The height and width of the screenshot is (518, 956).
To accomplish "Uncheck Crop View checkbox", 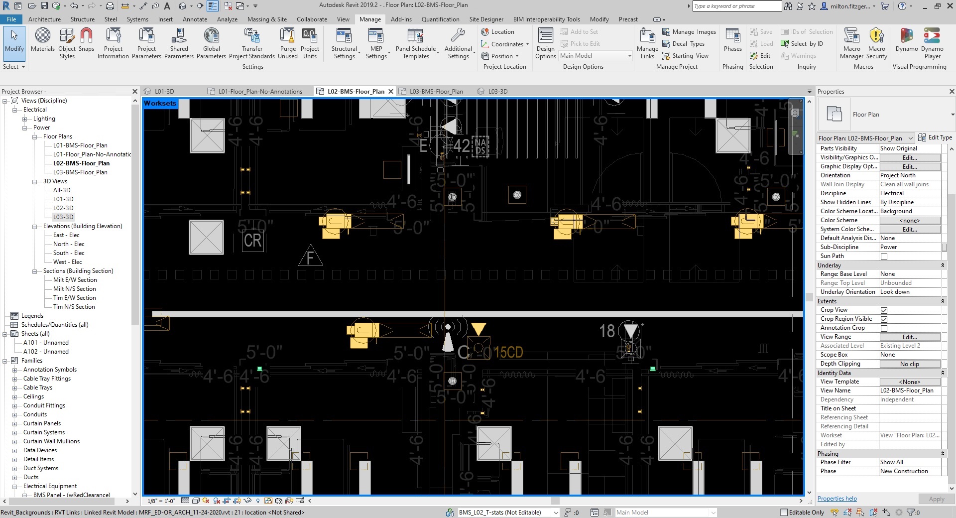I will point(884,310).
